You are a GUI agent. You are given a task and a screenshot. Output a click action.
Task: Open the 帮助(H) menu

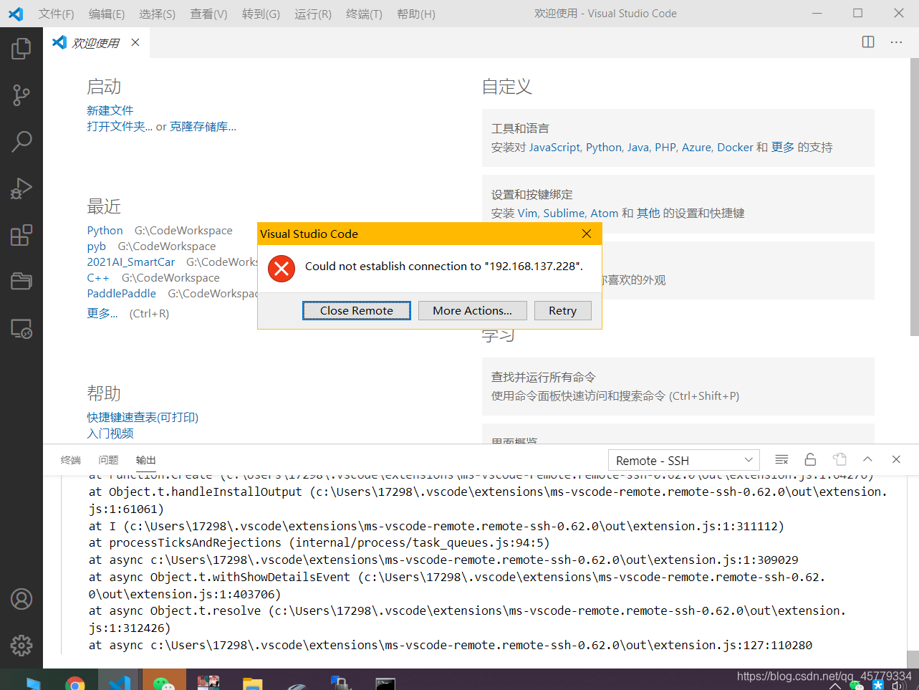coord(416,14)
